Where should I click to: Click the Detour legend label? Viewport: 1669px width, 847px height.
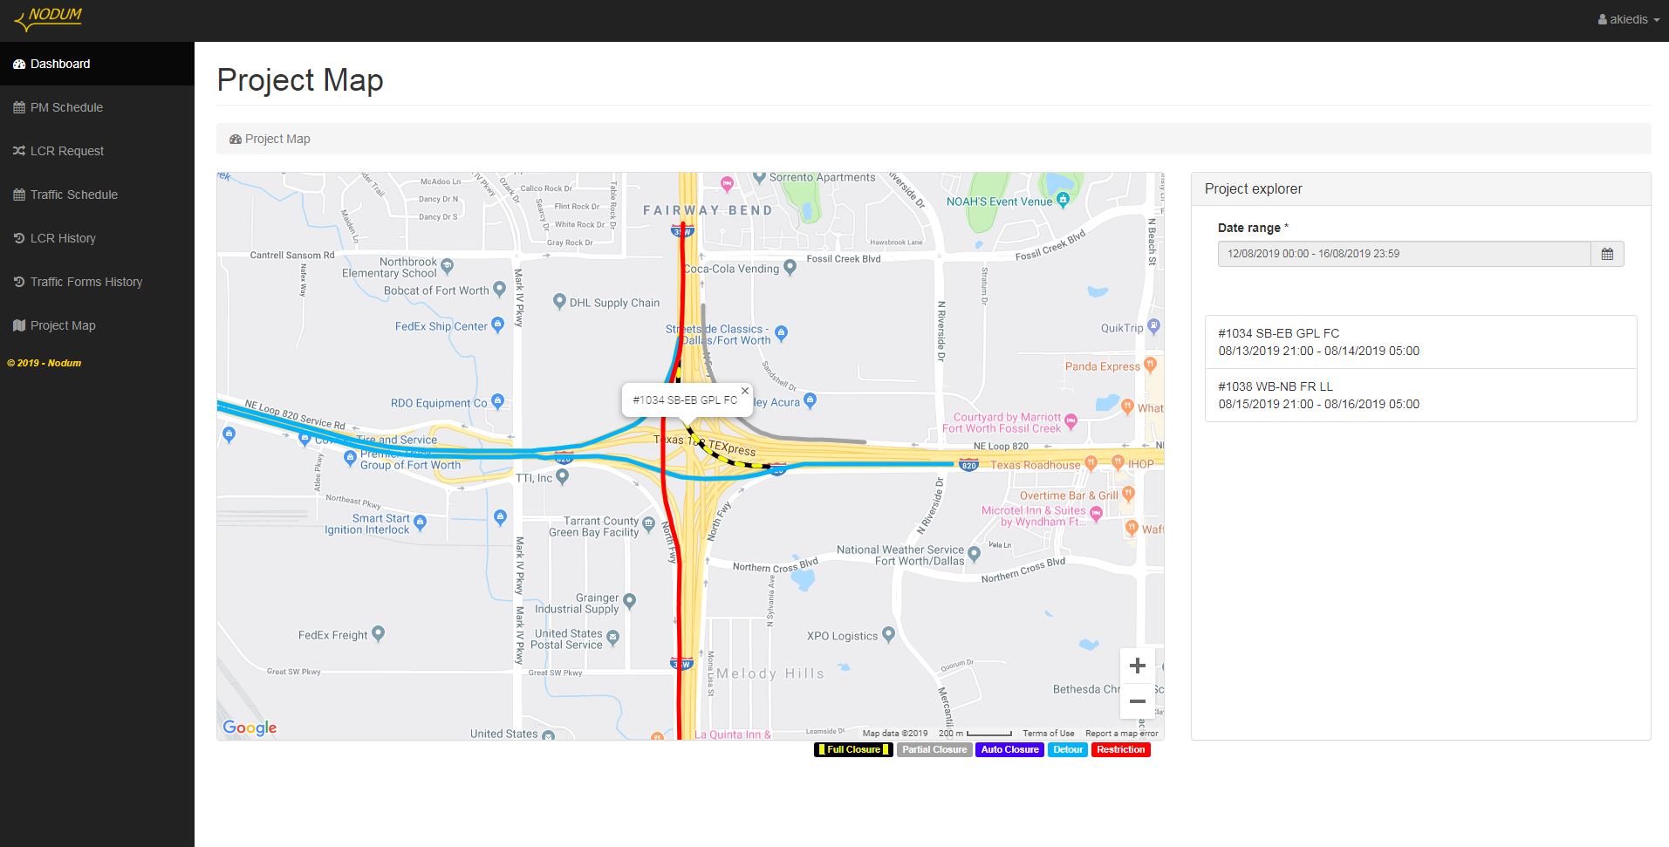(x=1068, y=749)
